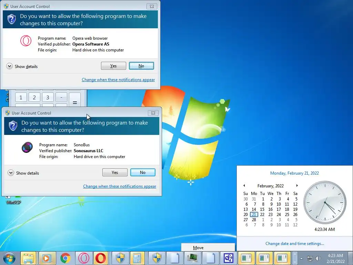Click Yes to allow Opera web browser
This screenshot has width=353, height=265.
(x=113, y=66)
